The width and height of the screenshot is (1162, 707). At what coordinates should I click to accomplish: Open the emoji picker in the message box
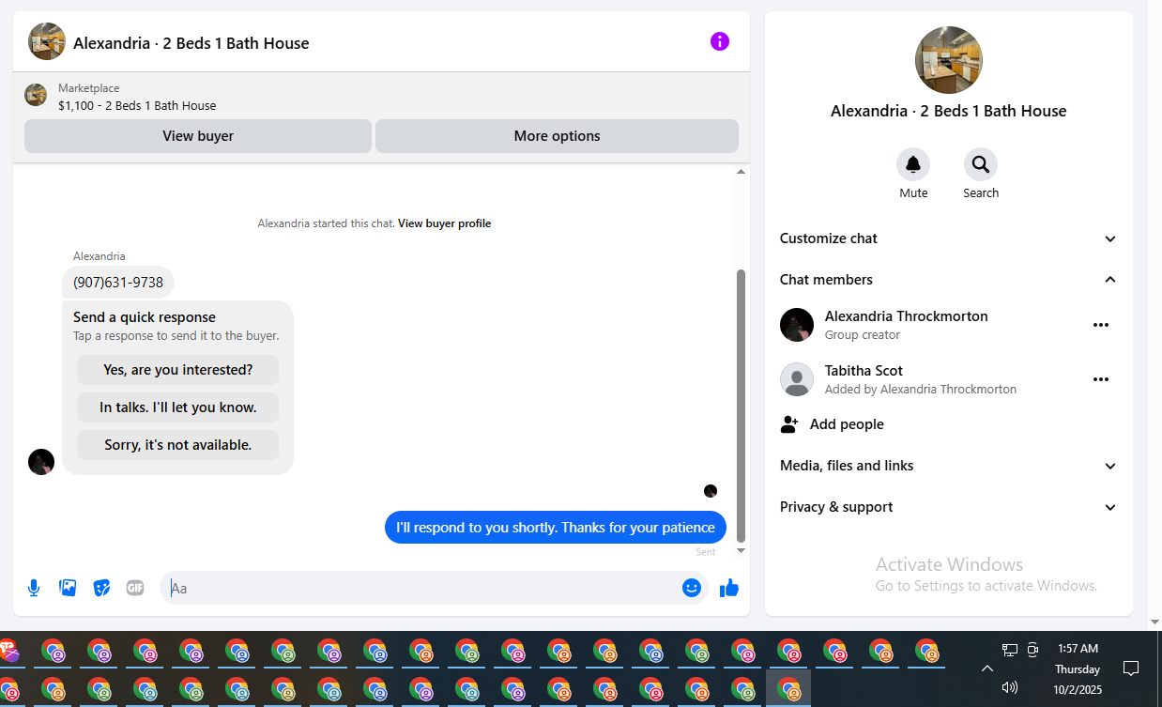coord(692,588)
